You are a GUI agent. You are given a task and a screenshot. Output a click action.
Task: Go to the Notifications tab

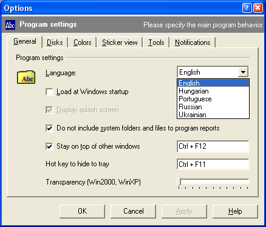pyautogui.click(x=193, y=42)
